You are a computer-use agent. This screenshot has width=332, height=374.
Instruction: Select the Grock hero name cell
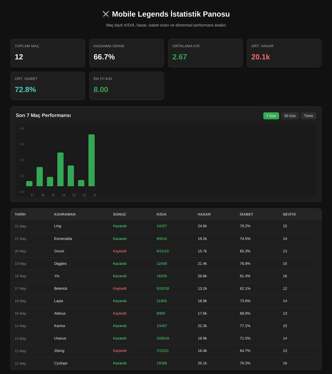(x=59, y=251)
